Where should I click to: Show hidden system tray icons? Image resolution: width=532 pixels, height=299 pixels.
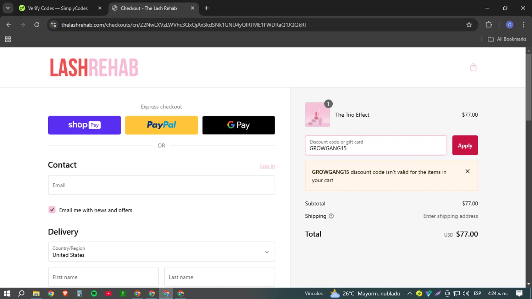(x=410, y=293)
